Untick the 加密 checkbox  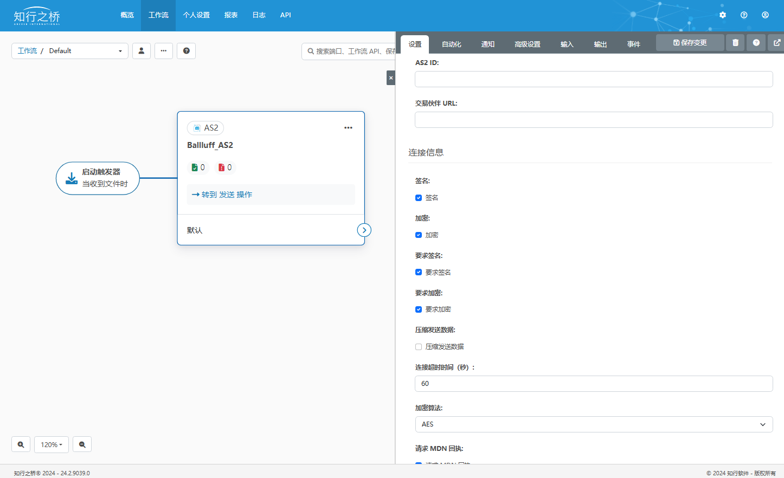click(419, 235)
